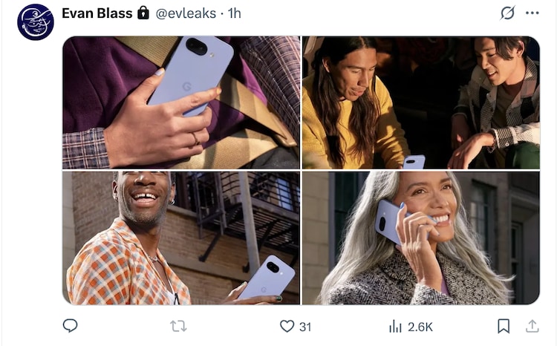
Task: Click the protected account lock icon
Action: pos(143,13)
